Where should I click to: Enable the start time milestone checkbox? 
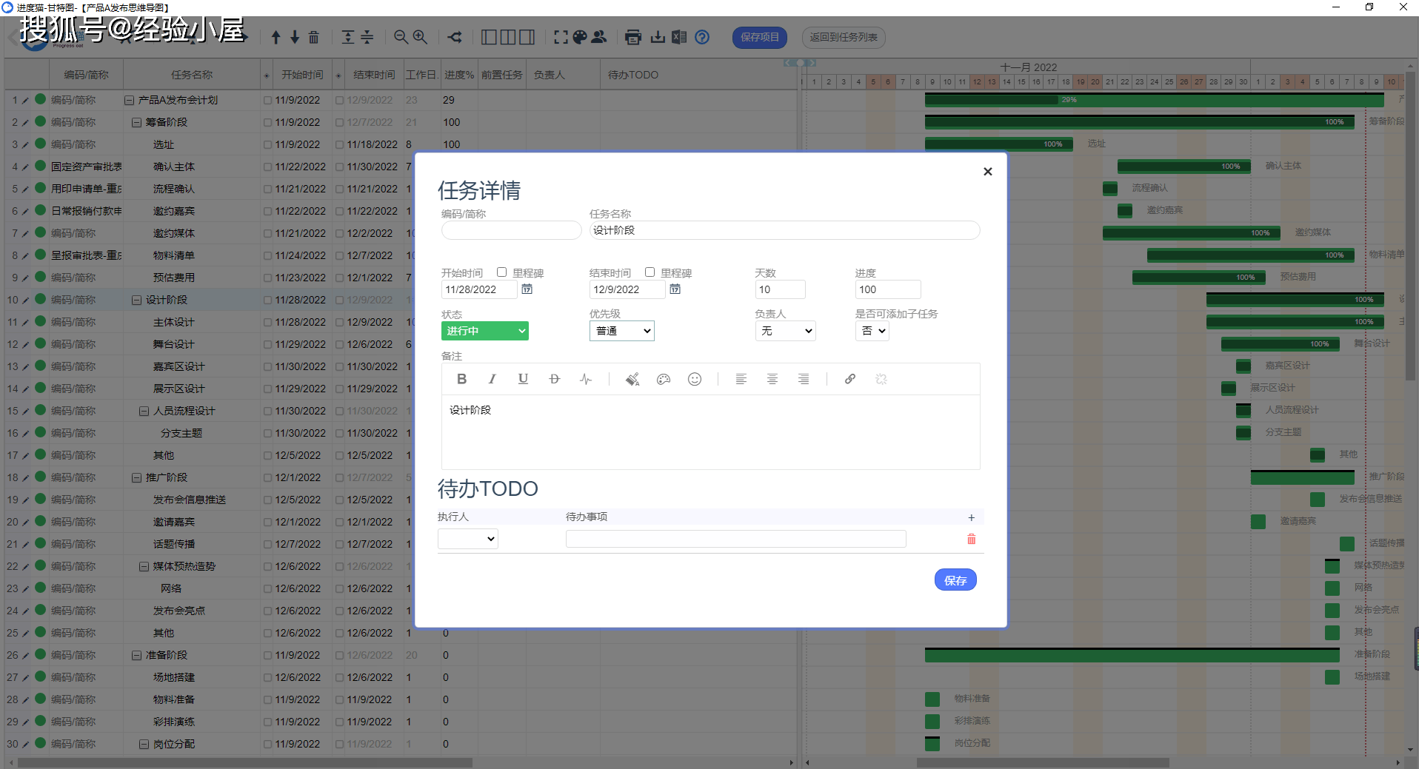tap(501, 272)
